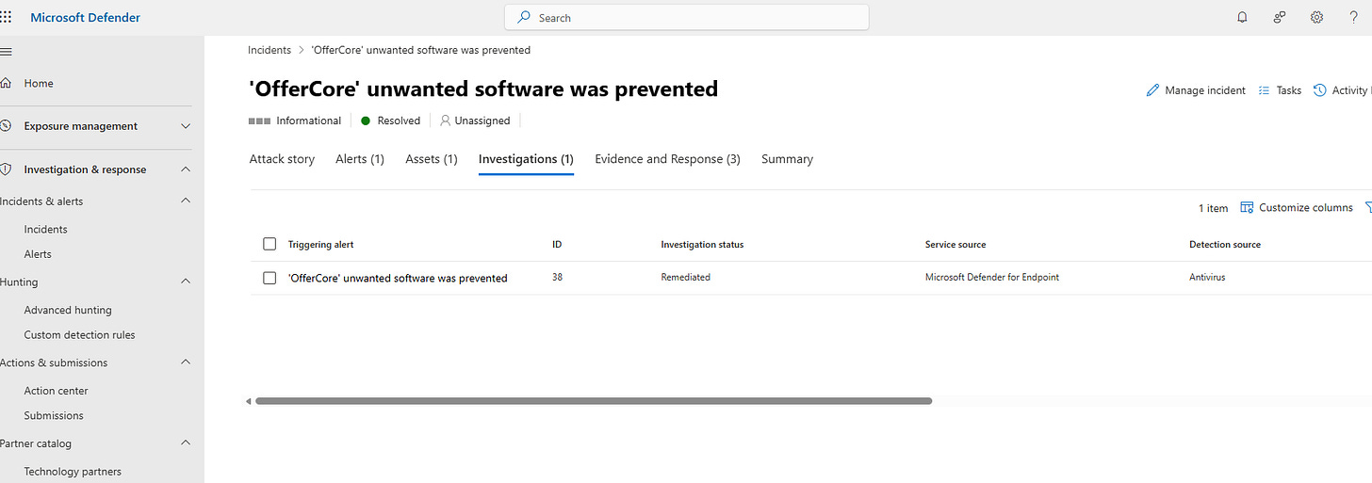Open the notifications bell icon
This screenshot has width=1372, height=483.
pos(1242,17)
